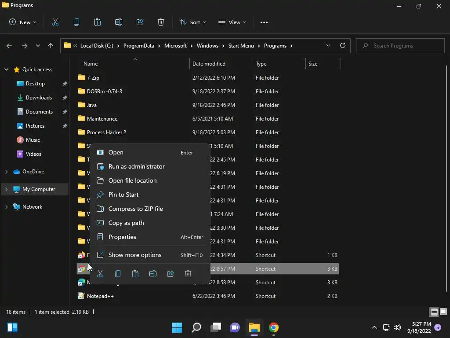
Task: Select the Process Hacker 2 folder
Action: 106,132
